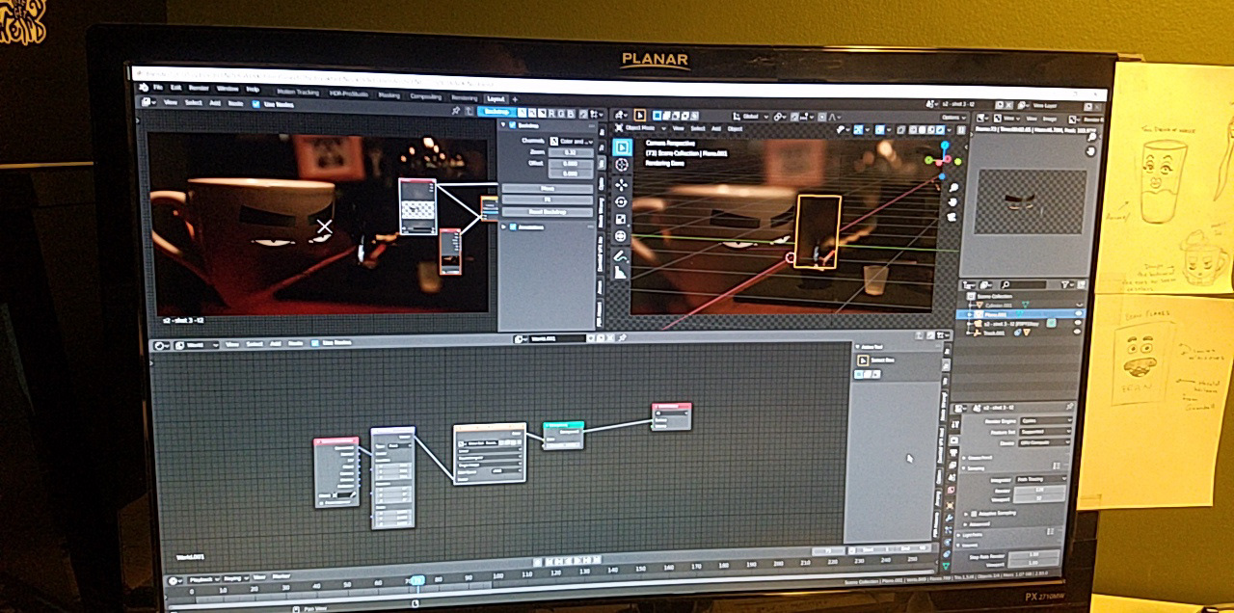Select the Annotate tool in viewport toolbar
Image resolution: width=1234 pixels, height=613 pixels.
pos(622,256)
